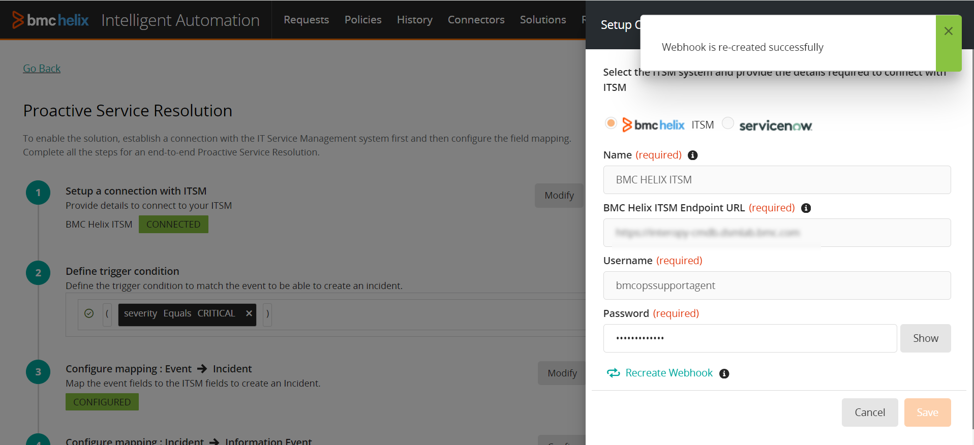Image resolution: width=974 pixels, height=445 pixels.
Task: Click the step 2 circle marker
Action: click(x=38, y=273)
